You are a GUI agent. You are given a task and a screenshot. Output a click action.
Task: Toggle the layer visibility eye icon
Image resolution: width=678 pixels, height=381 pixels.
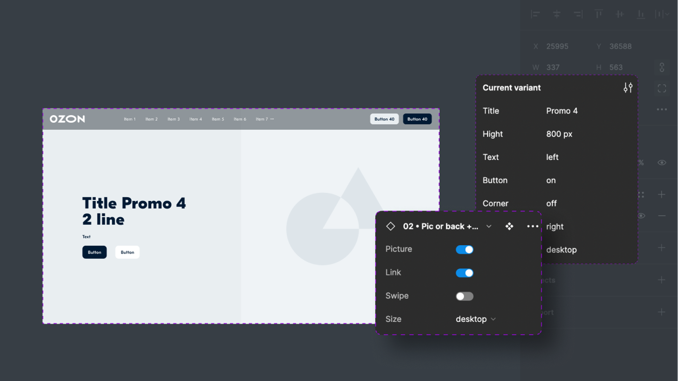[x=662, y=163]
